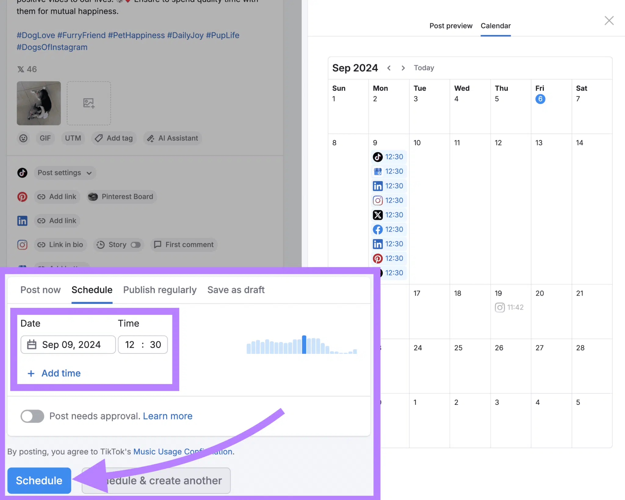Image resolution: width=625 pixels, height=500 pixels.
Task: Click the Instagram icon next to Link in bio
Action: point(22,245)
